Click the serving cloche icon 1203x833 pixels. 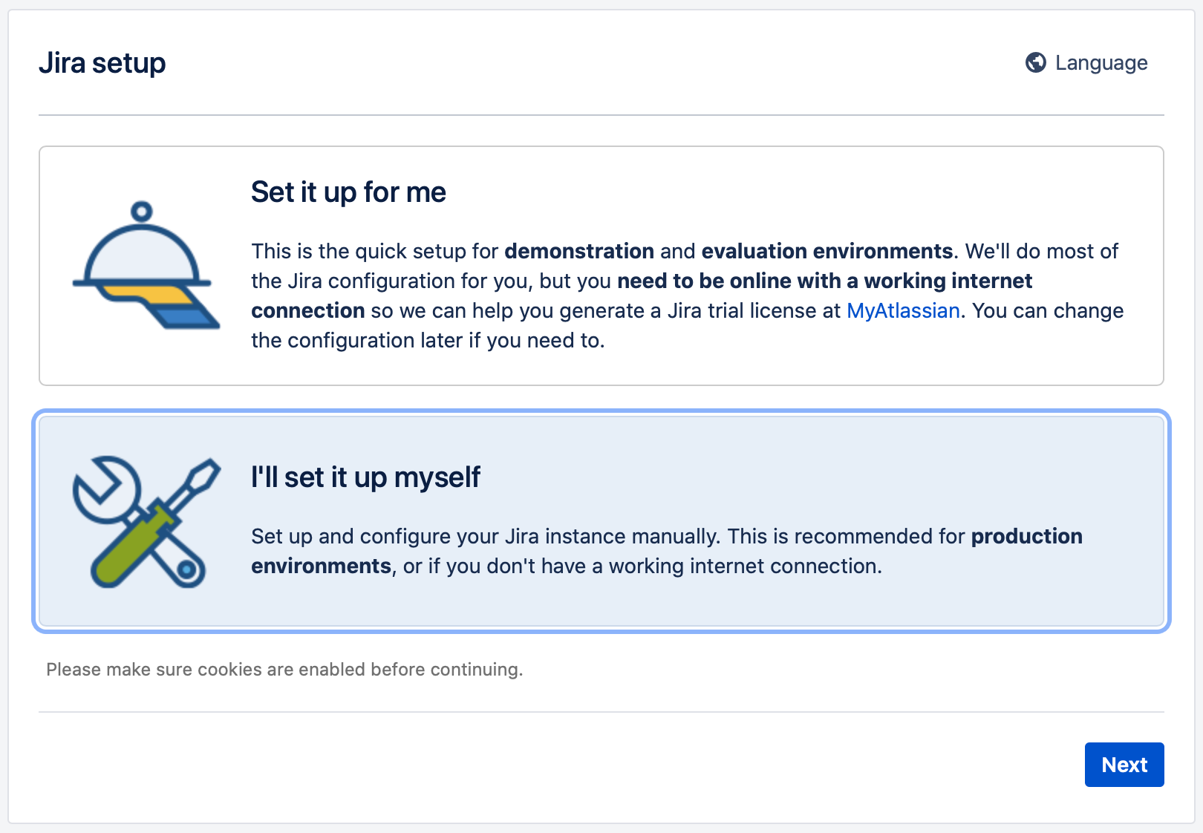[x=143, y=252]
